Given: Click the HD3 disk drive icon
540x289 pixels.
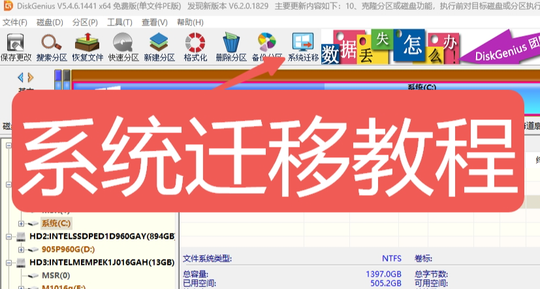Looking at the screenshot, I should coord(21,263).
